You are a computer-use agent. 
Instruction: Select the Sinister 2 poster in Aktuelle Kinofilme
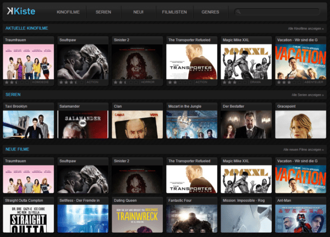click(137, 62)
